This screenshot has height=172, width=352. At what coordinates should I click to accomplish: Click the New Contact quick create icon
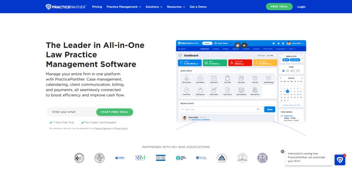(187, 79)
